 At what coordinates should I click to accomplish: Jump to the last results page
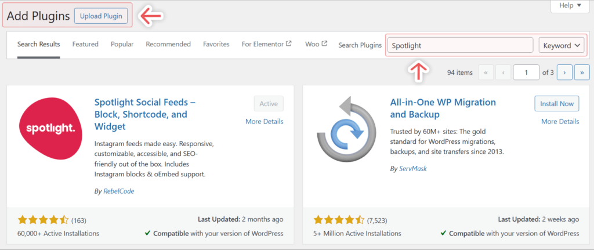(x=582, y=73)
